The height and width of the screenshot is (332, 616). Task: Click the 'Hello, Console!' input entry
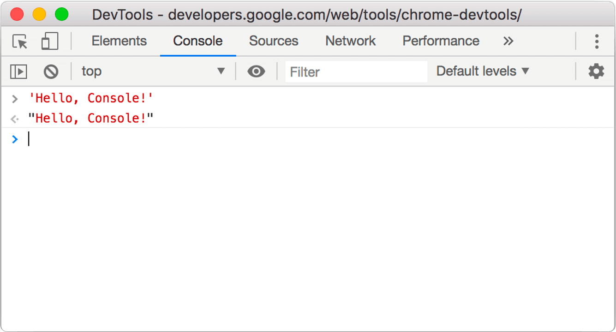coord(91,98)
